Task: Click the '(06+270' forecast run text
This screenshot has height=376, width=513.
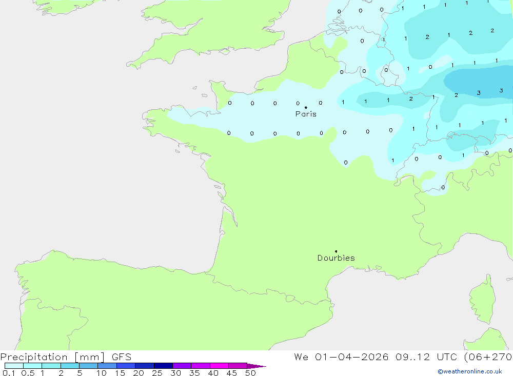Action: click(488, 357)
